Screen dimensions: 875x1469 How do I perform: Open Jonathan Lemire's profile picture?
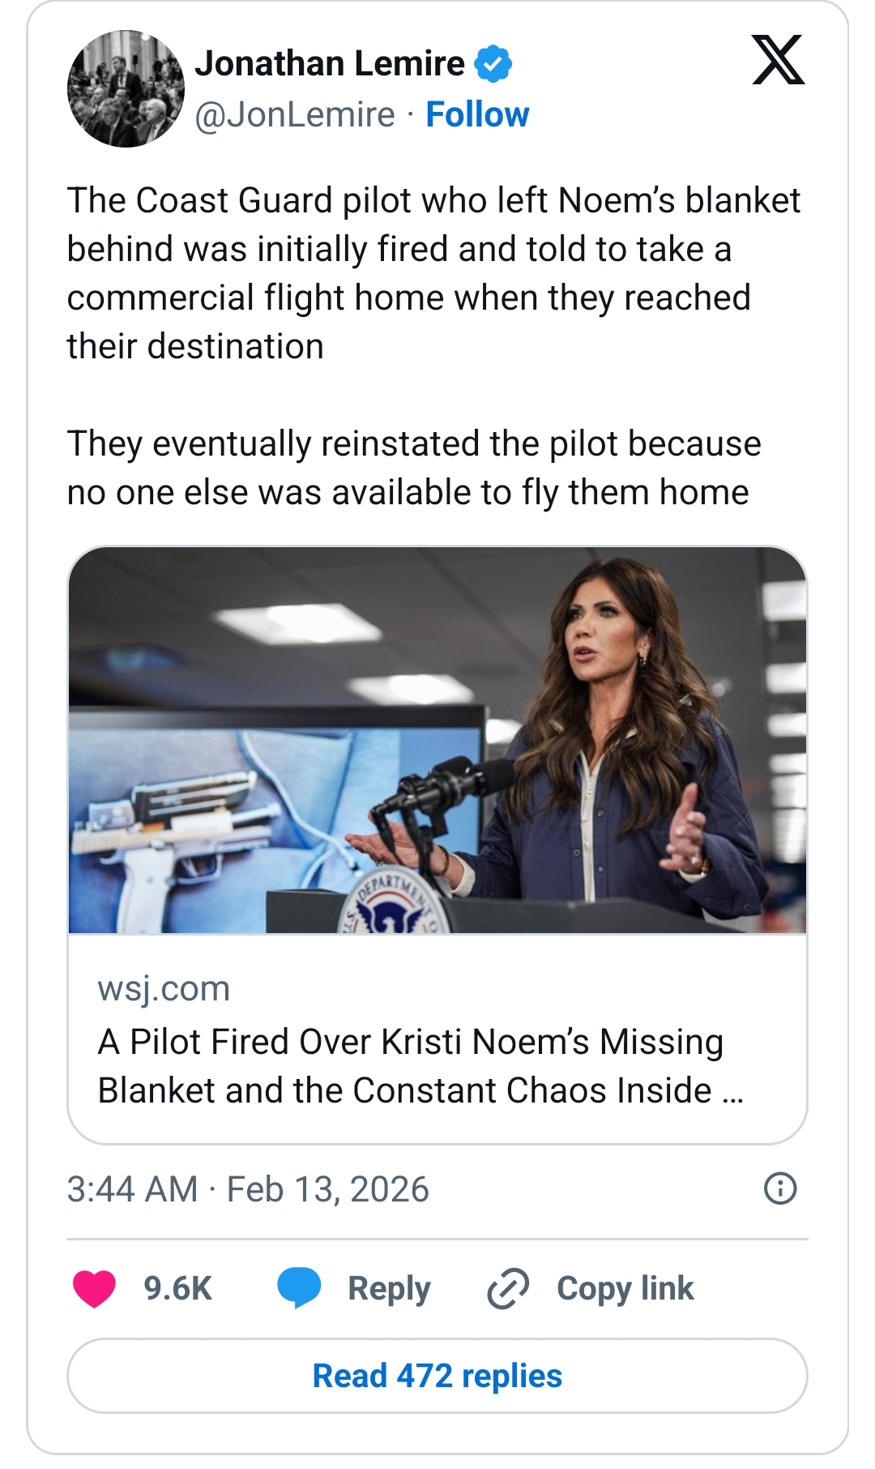(x=126, y=89)
